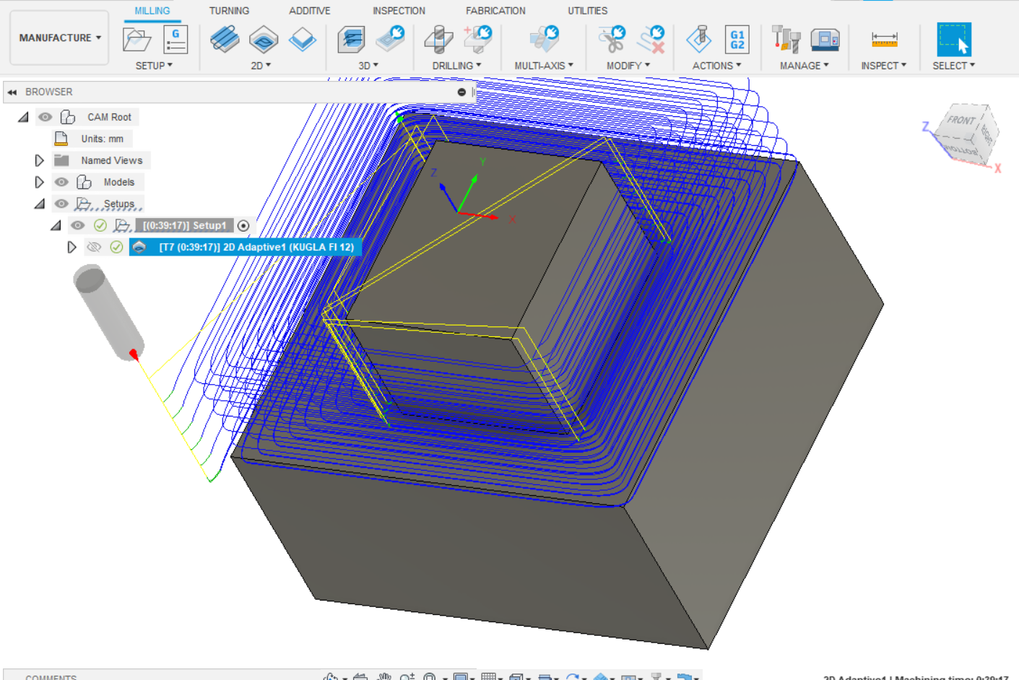Expand the Named Views tree node

[x=39, y=160]
